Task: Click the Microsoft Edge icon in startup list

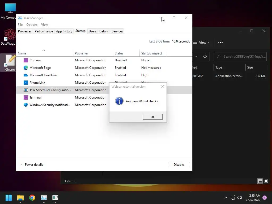Action: click(26, 68)
